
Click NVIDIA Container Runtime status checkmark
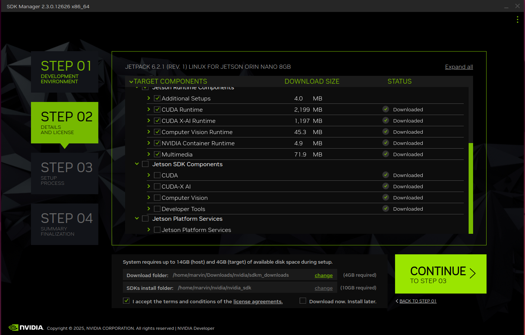click(386, 143)
